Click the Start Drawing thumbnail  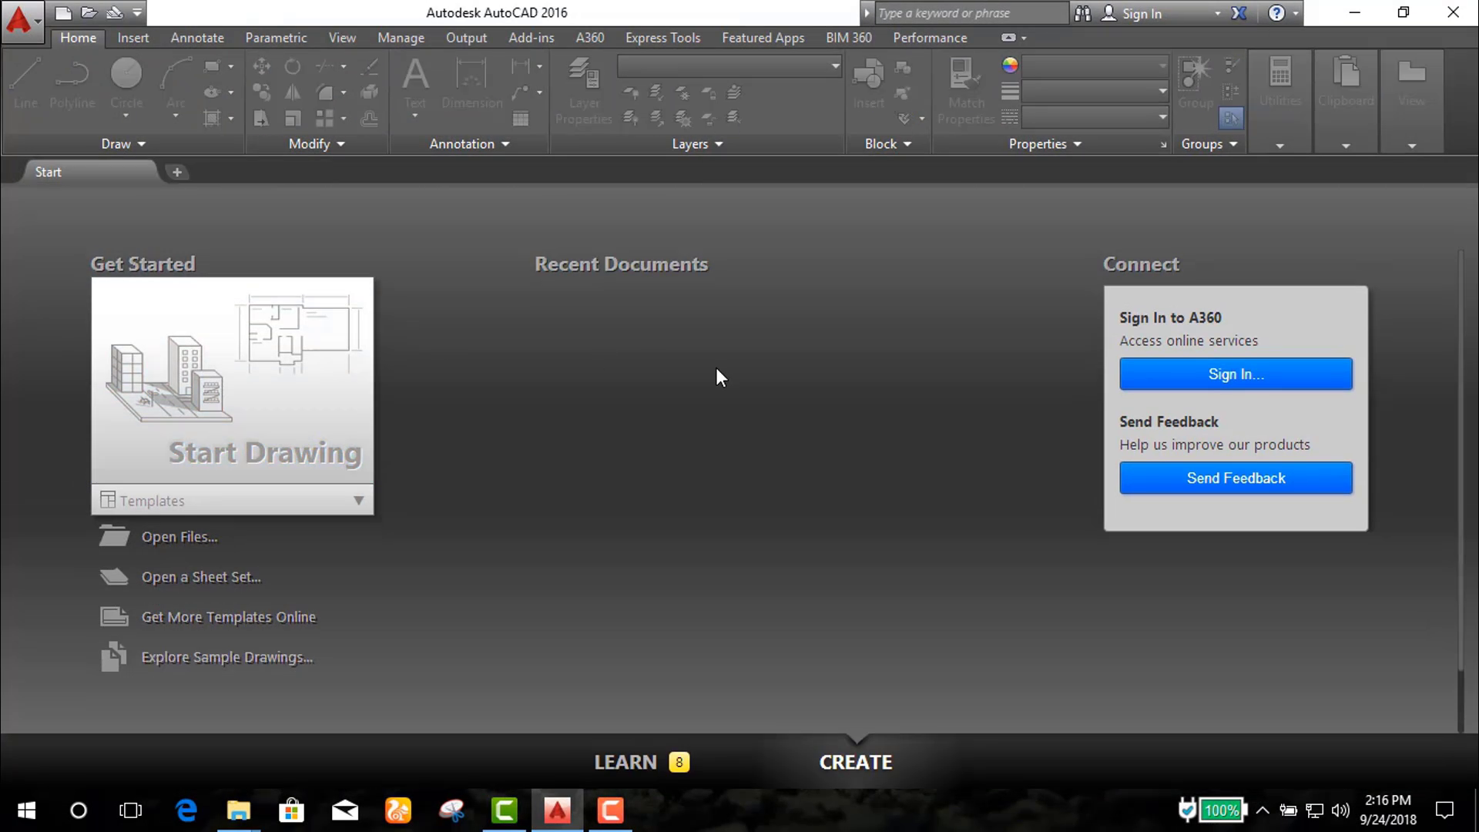click(232, 380)
